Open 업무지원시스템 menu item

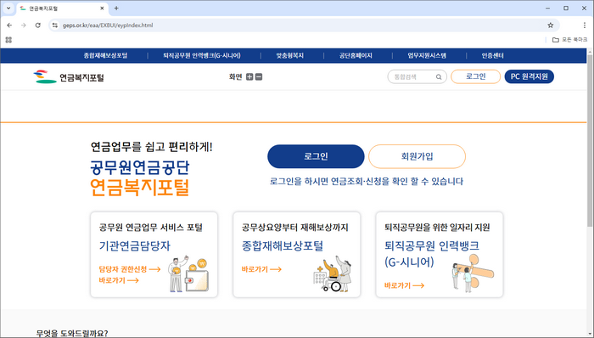(x=427, y=56)
